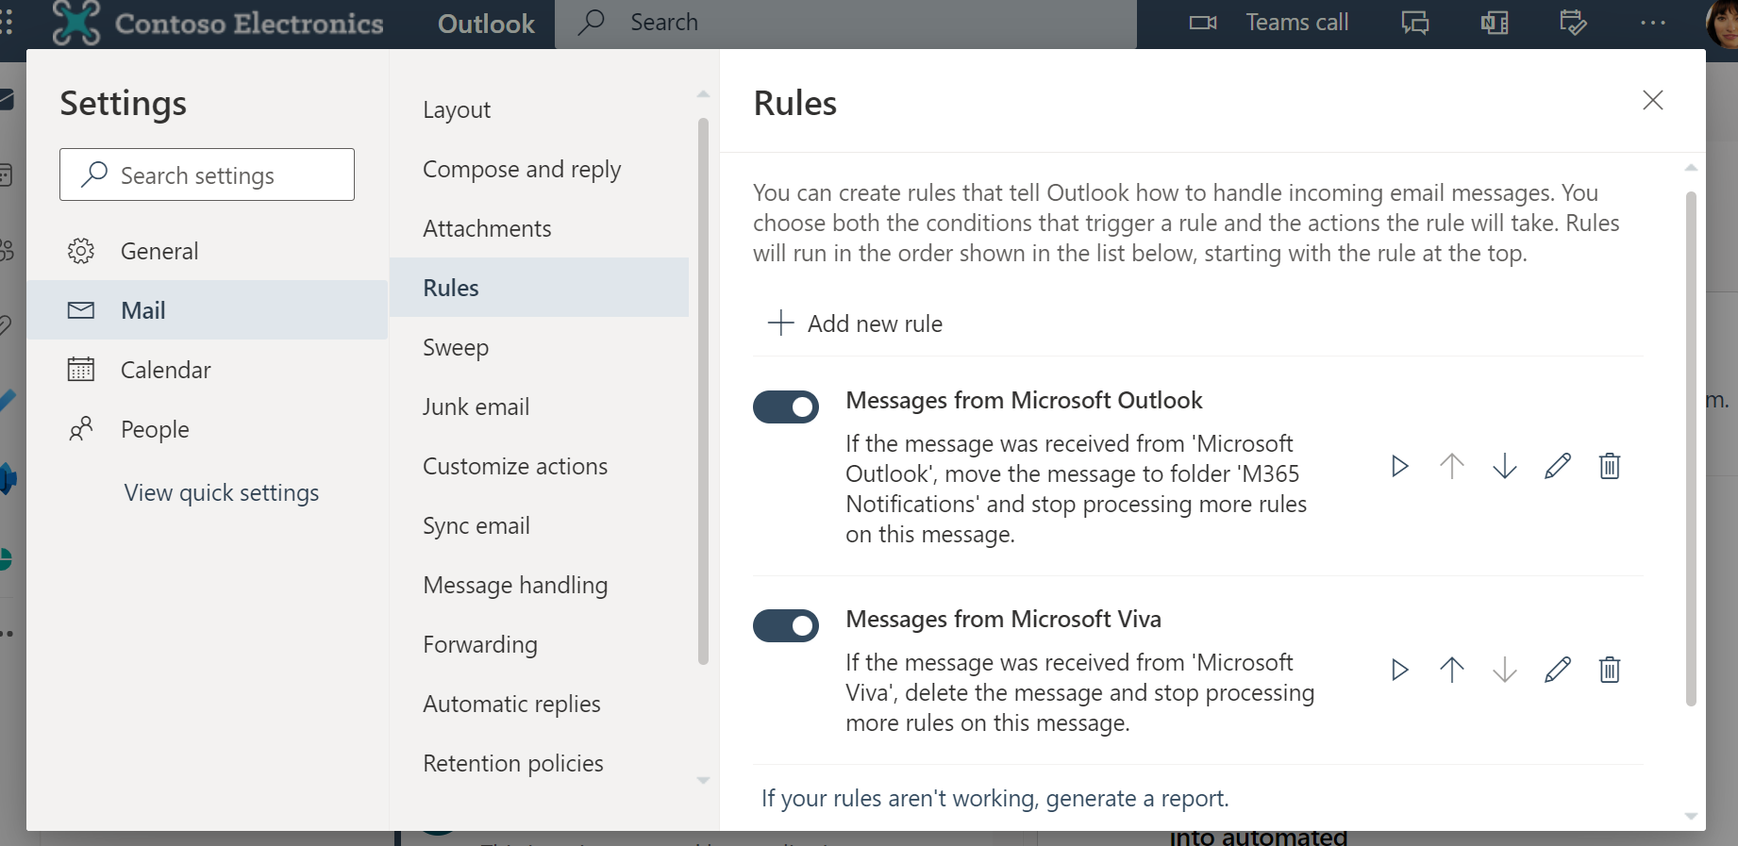Open Layout mail settings
The height and width of the screenshot is (846, 1738).
[x=540, y=109]
